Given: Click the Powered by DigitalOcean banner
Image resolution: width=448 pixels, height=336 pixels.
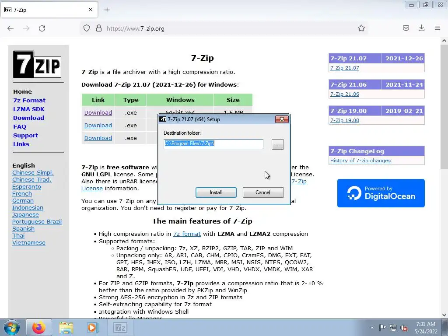Looking at the screenshot, I should coord(381,193).
